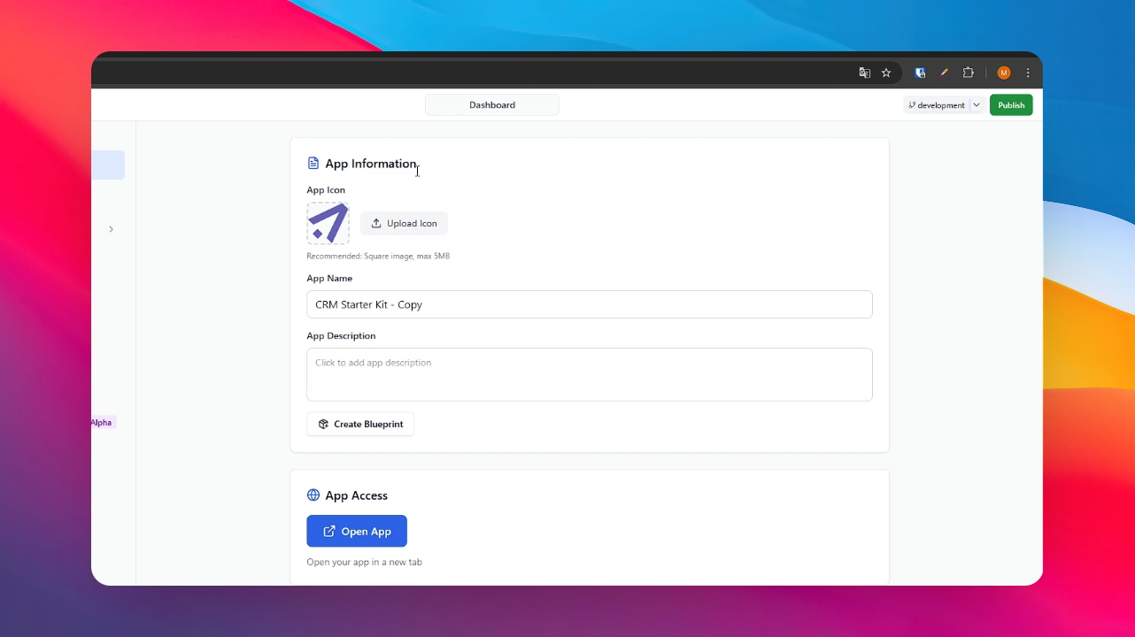Bookmark this page with the star icon
Image resolution: width=1135 pixels, height=637 pixels.
[886, 73]
